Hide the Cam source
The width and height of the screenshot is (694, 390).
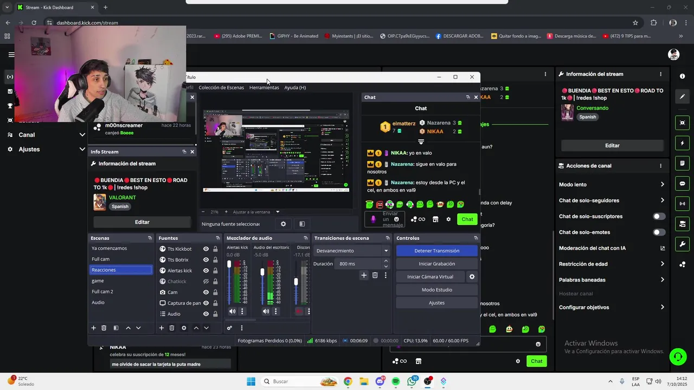point(206,292)
